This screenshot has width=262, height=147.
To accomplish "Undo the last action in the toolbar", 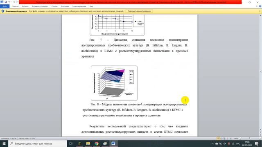I will coord(9,2).
